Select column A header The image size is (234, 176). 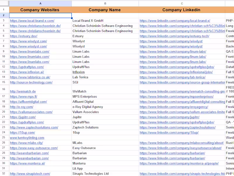tap(40, 4)
